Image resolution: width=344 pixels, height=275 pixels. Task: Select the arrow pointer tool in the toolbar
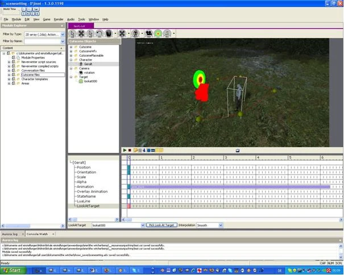[72, 34]
